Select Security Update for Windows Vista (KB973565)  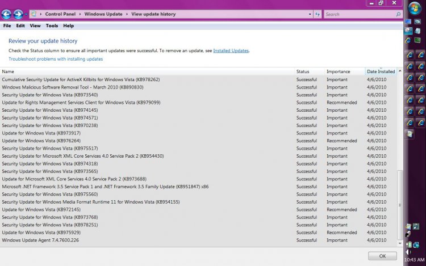coord(198,171)
